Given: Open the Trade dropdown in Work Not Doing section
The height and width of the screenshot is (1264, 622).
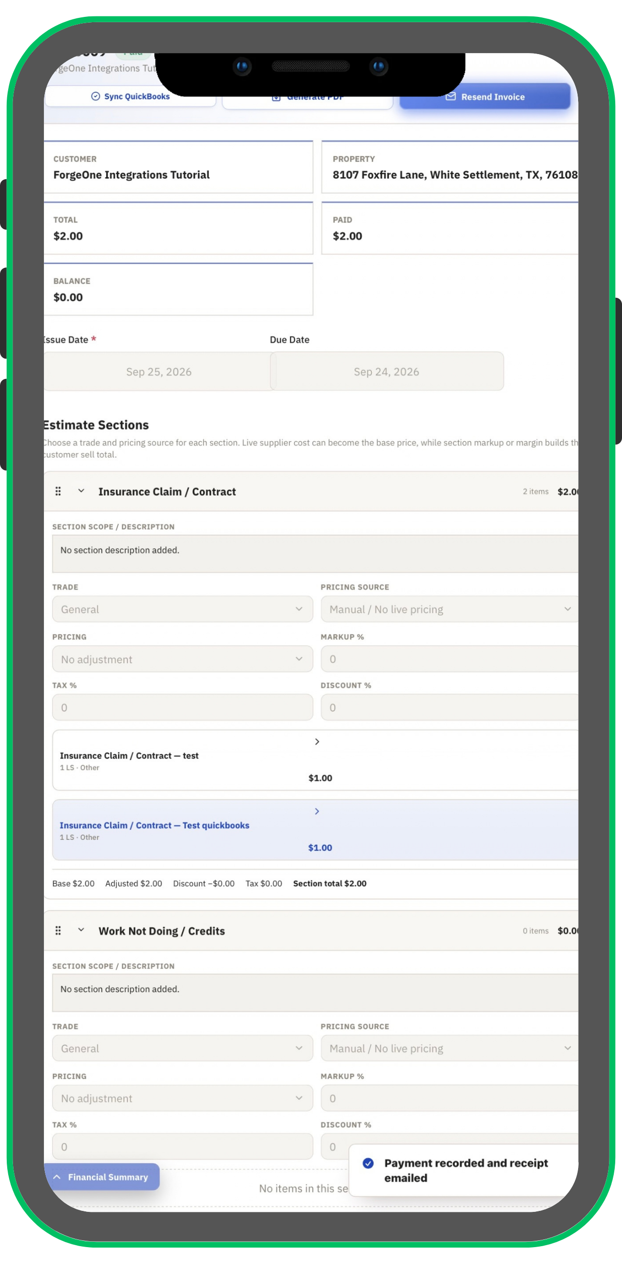Looking at the screenshot, I should pos(182,1048).
